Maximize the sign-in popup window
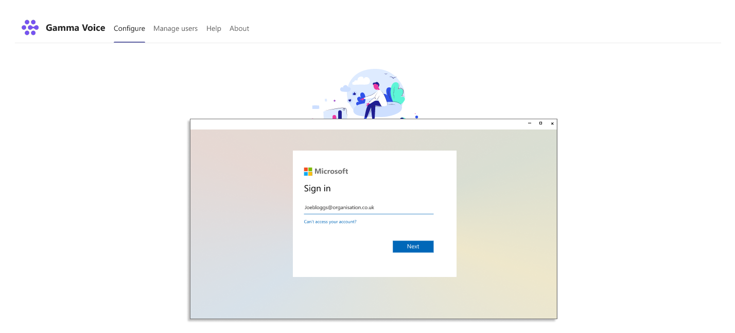The image size is (735, 333). pyautogui.click(x=540, y=123)
